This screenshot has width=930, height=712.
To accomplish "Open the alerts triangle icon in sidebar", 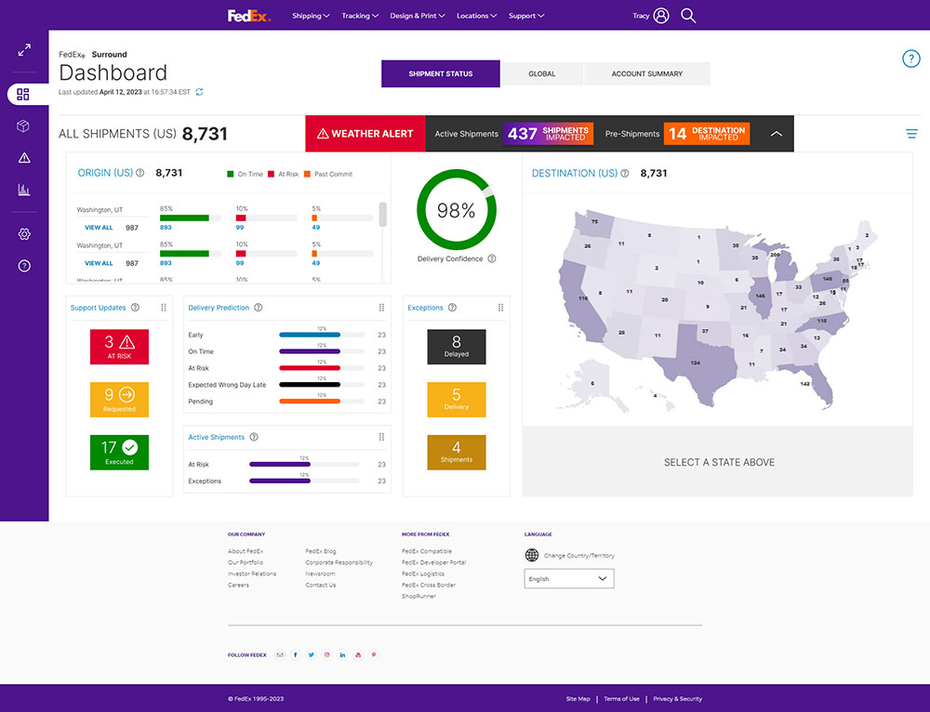I will pos(24,158).
